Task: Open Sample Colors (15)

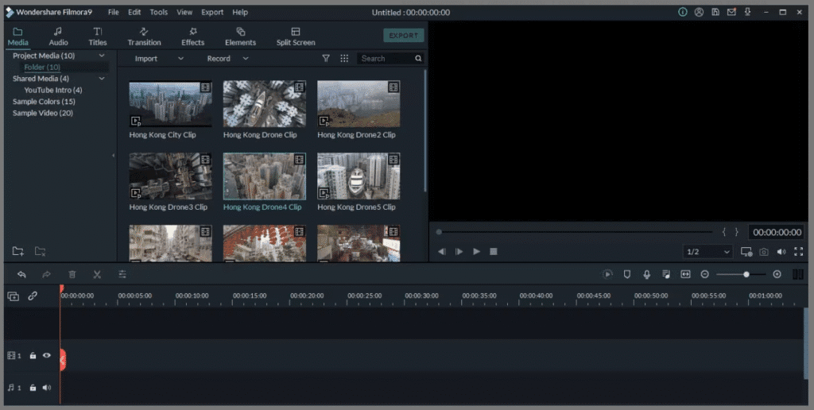Action: [x=44, y=101]
